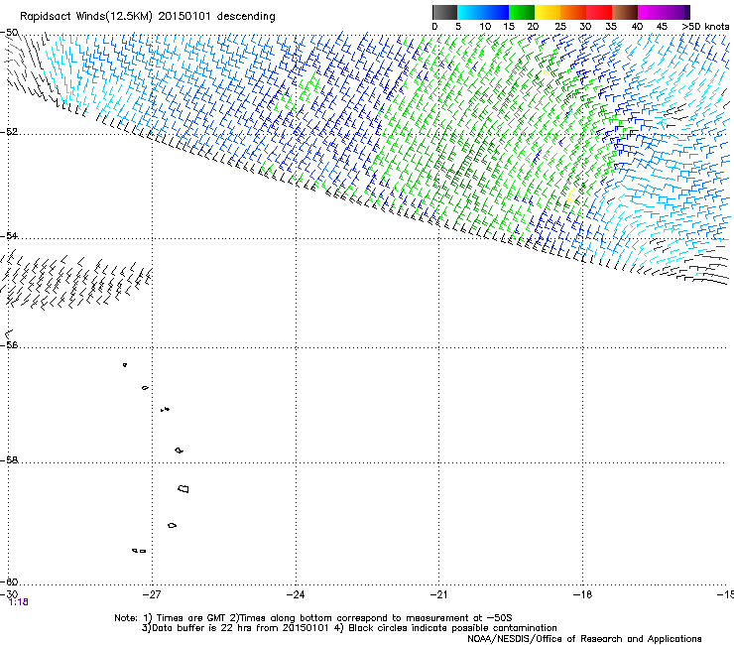Click the '-21' longitude axis label
Image resolution: width=734 pixels, height=645 pixels.
tap(438, 594)
